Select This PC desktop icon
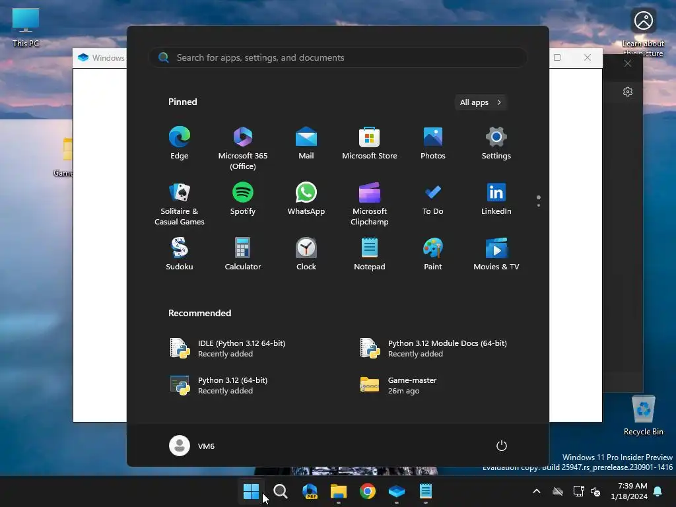The width and height of the screenshot is (676, 507). 26,27
